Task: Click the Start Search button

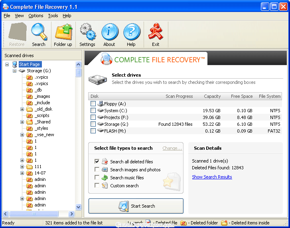Action: tap(136, 206)
